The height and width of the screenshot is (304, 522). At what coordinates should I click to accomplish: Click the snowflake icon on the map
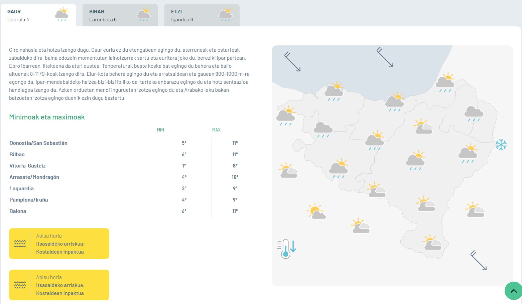click(501, 144)
